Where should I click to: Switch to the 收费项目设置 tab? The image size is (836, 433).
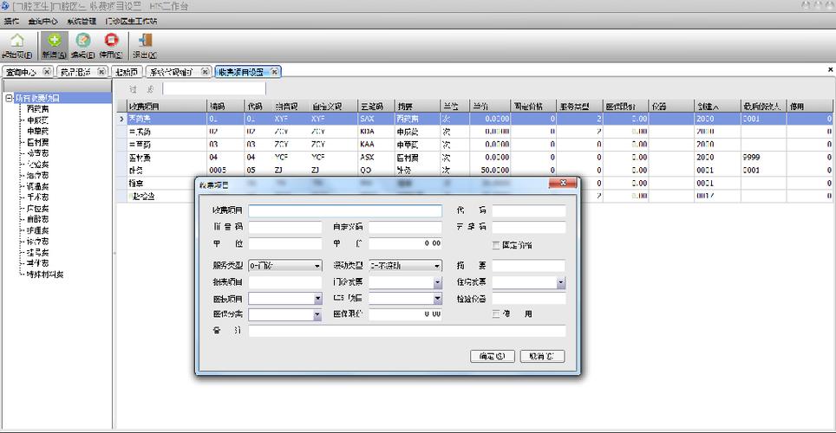[x=241, y=71]
